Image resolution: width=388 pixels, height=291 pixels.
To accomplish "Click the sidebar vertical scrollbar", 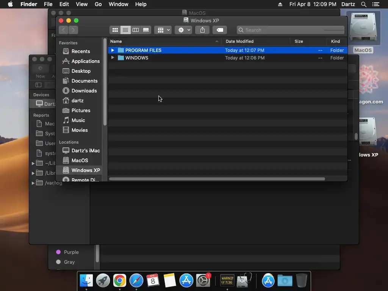I will (x=105, y=82).
